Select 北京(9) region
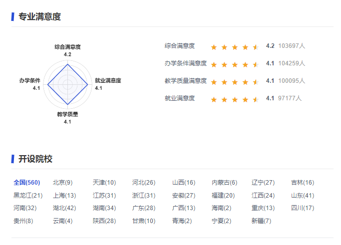Screen dimensions: 341x245 [62, 183]
